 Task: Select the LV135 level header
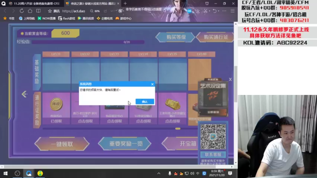click(172, 54)
